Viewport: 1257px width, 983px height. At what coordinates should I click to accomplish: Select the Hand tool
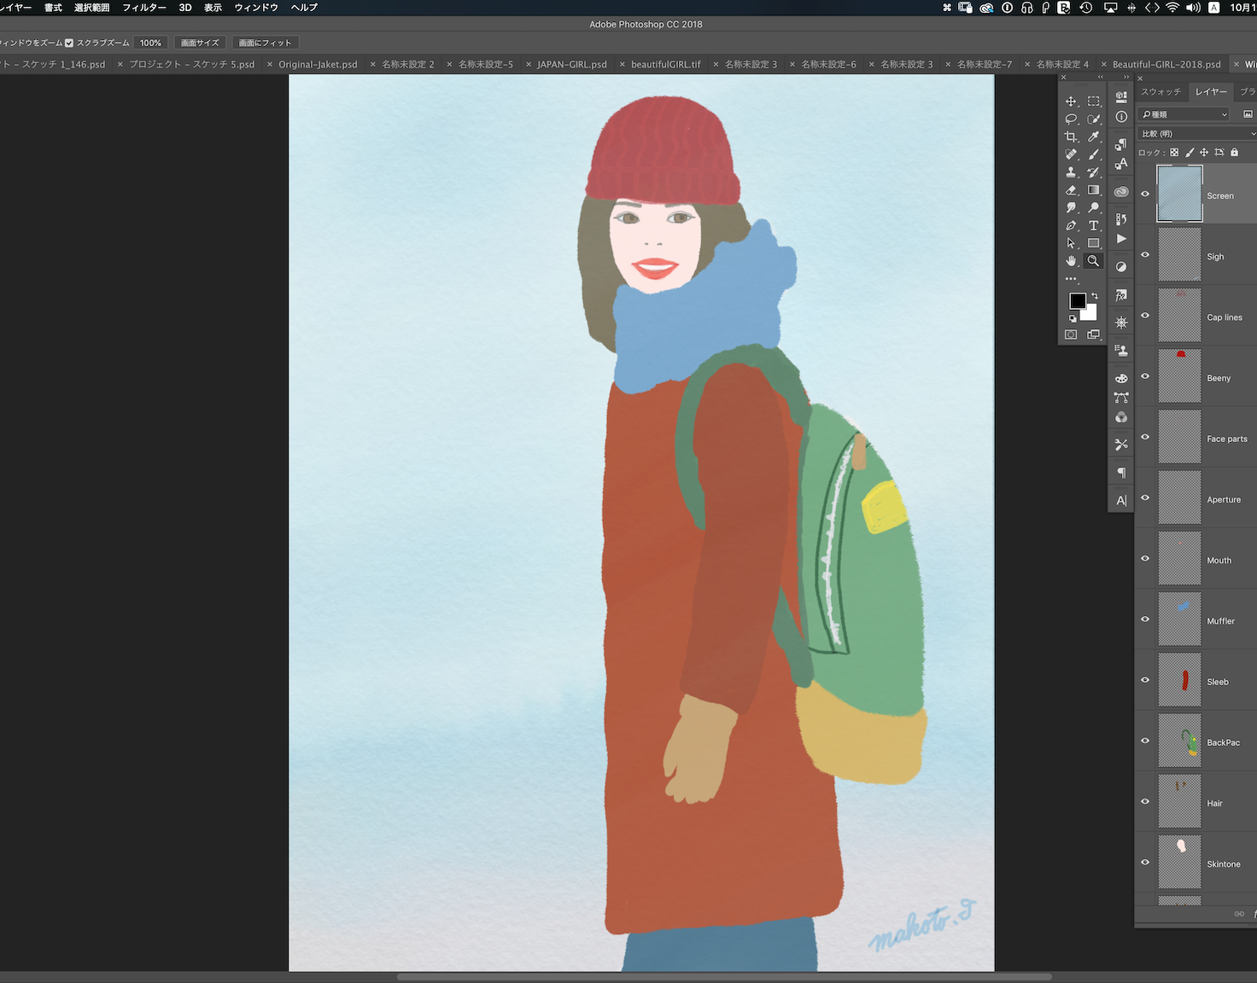[x=1071, y=261]
